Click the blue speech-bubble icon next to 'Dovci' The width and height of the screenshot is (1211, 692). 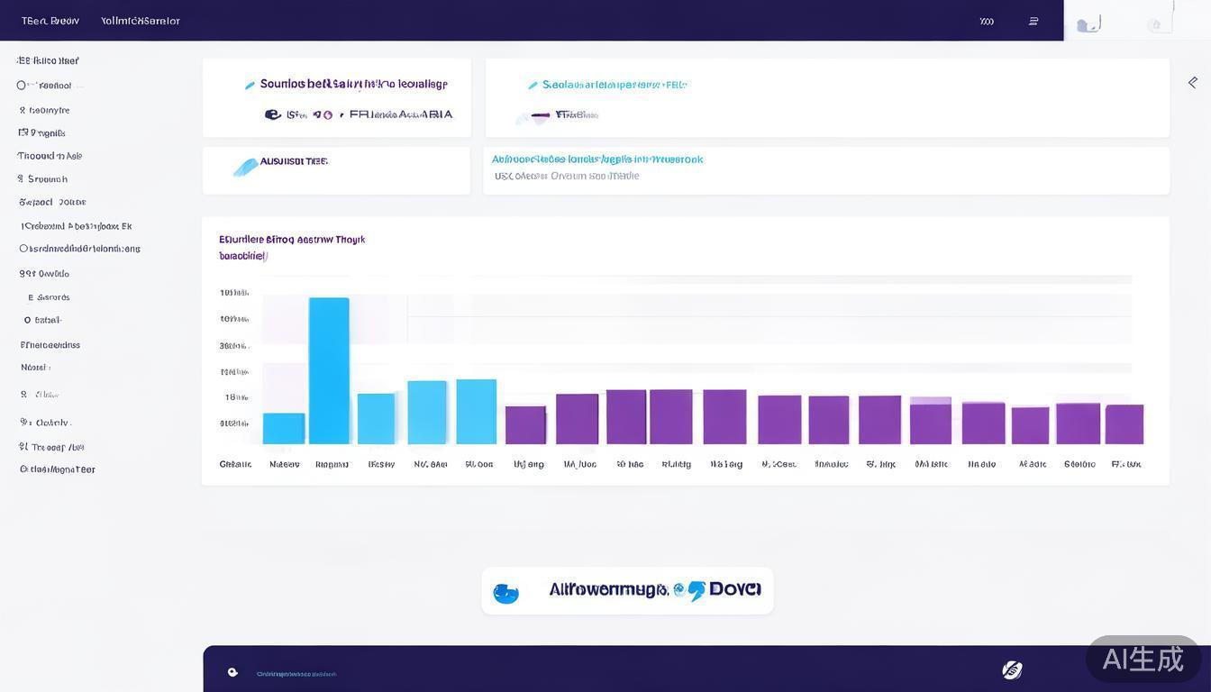(696, 591)
